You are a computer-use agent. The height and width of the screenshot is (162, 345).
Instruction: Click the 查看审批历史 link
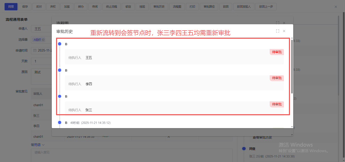tap(262, 137)
